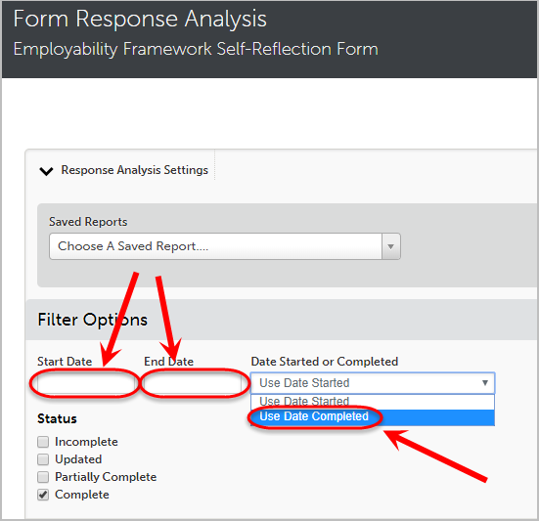Collapse the Response Analysis Settings chevron
The width and height of the screenshot is (539, 521).
click(46, 171)
